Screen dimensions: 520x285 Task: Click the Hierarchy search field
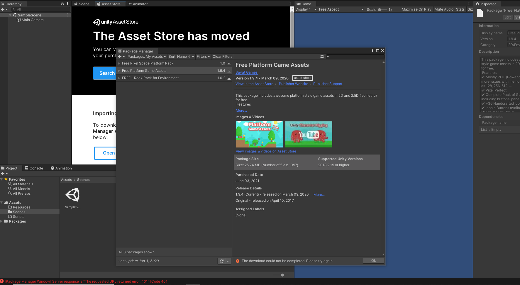click(41, 9)
